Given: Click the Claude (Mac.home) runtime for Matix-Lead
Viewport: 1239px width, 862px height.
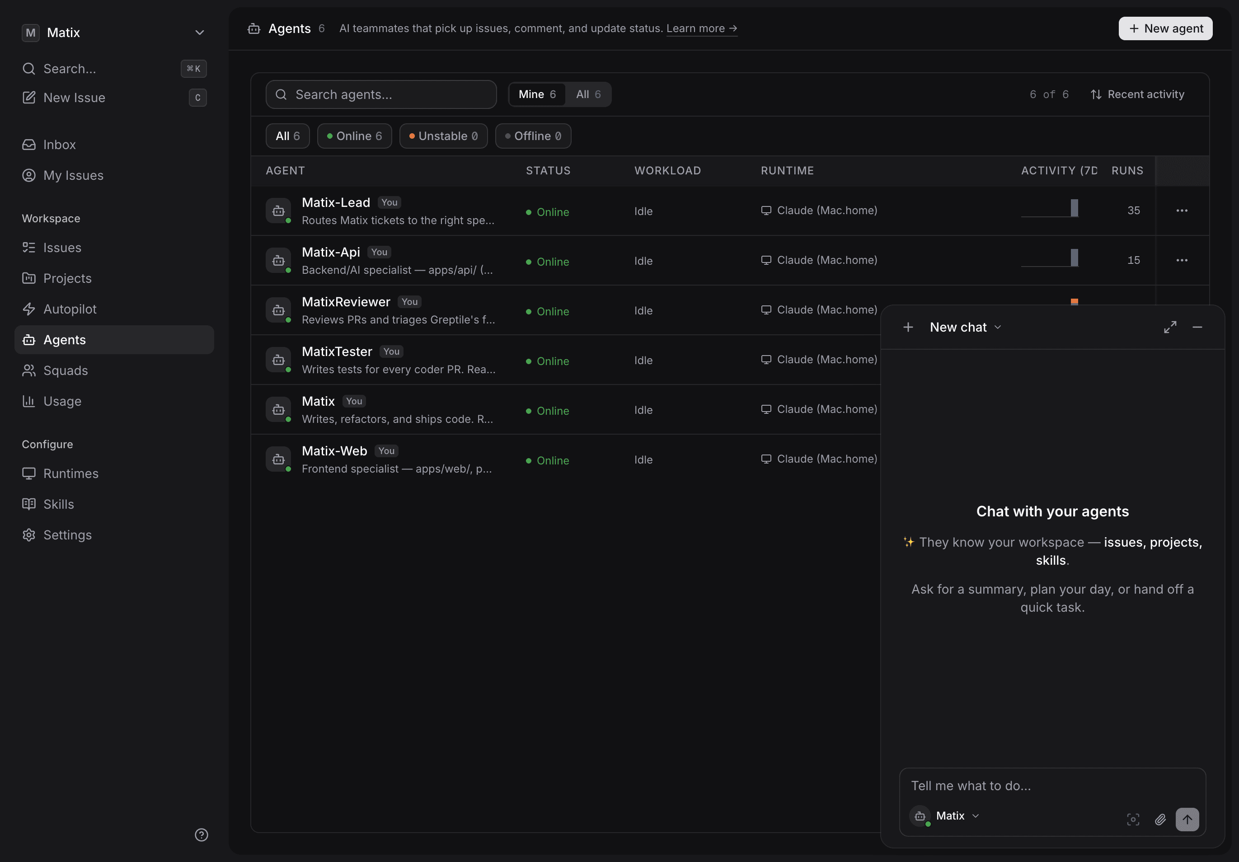Looking at the screenshot, I should 819,211.
